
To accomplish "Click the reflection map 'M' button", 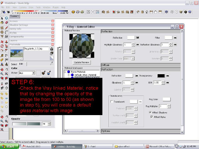I will [x=138, y=38].
